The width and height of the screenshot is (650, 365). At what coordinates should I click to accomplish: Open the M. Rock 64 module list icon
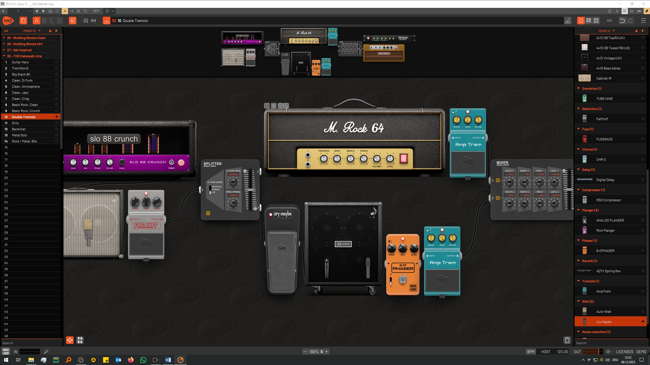267,106
